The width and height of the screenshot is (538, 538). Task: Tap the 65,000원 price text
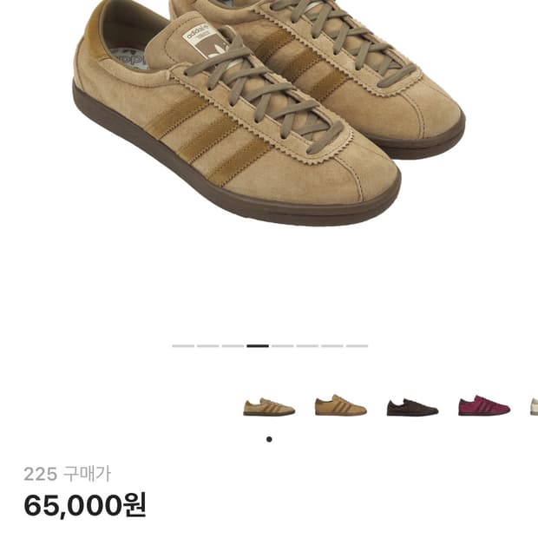[85, 505]
